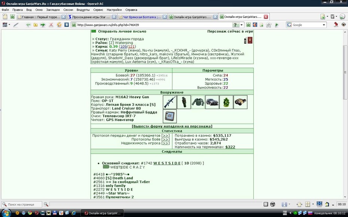Open the Справка menu
This screenshot has width=348, height=217.
(131, 10)
